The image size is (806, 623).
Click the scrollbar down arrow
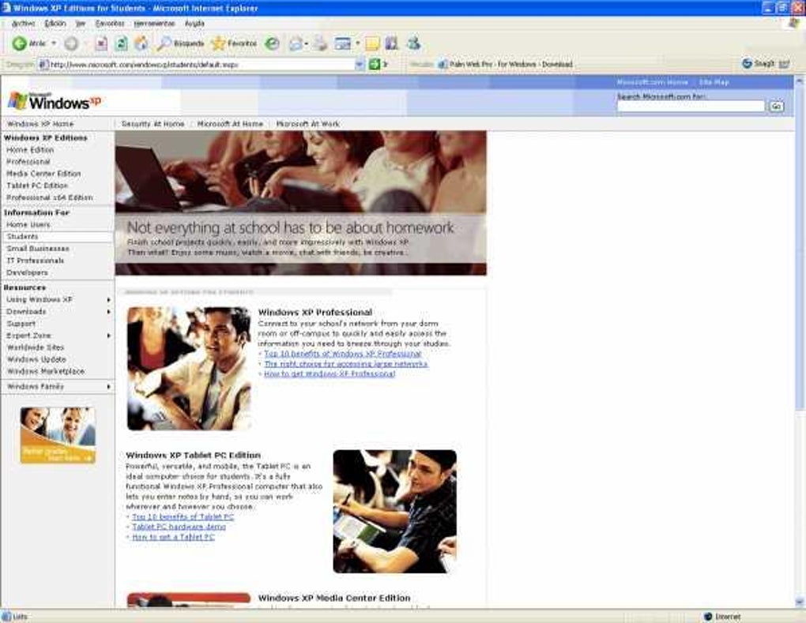[x=800, y=602]
